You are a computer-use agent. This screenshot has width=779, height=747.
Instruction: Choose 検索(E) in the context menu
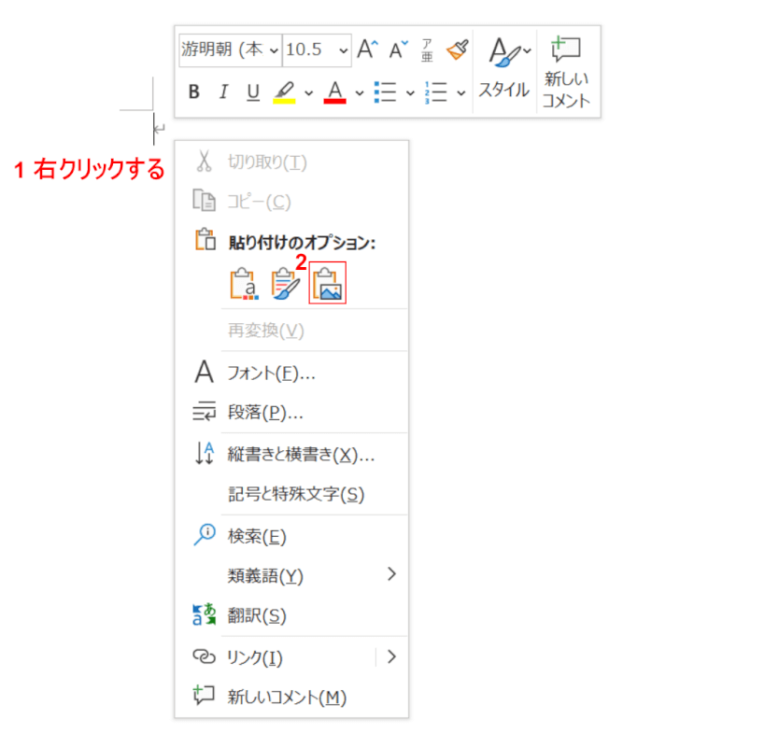257,536
